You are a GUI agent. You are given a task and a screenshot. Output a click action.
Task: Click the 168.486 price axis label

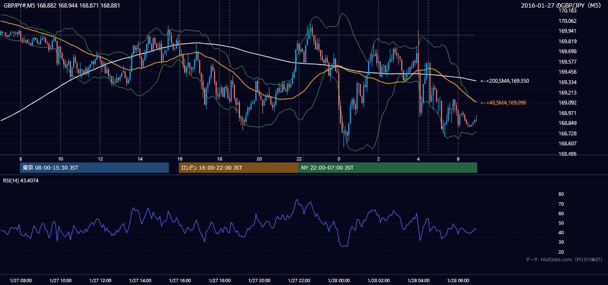point(568,154)
